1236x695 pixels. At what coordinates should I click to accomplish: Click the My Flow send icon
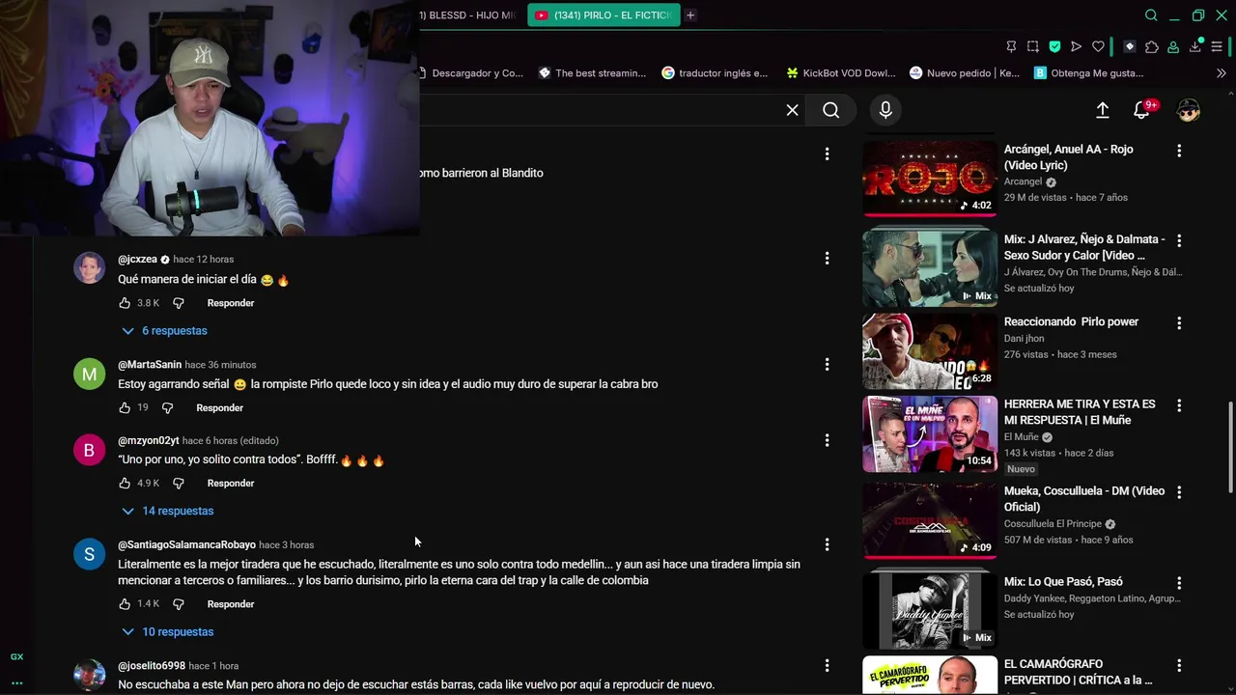[1076, 46]
